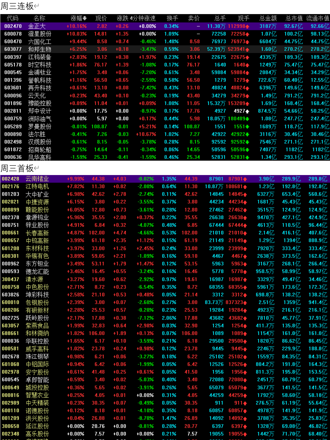
Task: Click the red up arrow in 云南锗业 row
Action: click(245, 179)
